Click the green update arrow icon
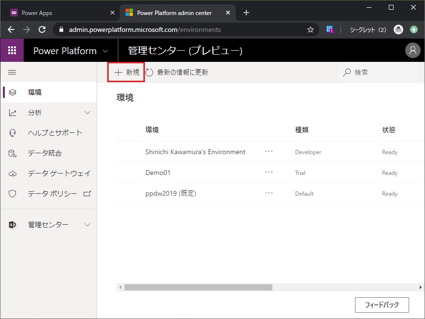 pos(413,29)
